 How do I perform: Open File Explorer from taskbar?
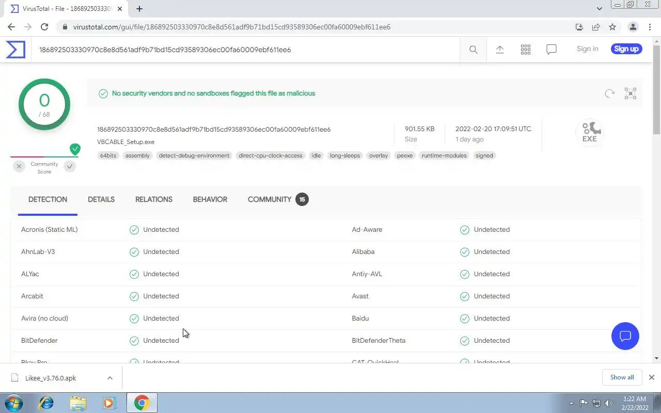click(78, 403)
